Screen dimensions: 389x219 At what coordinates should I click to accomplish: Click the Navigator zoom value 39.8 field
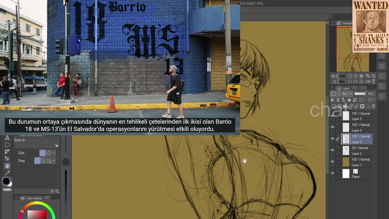pos(334,76)
